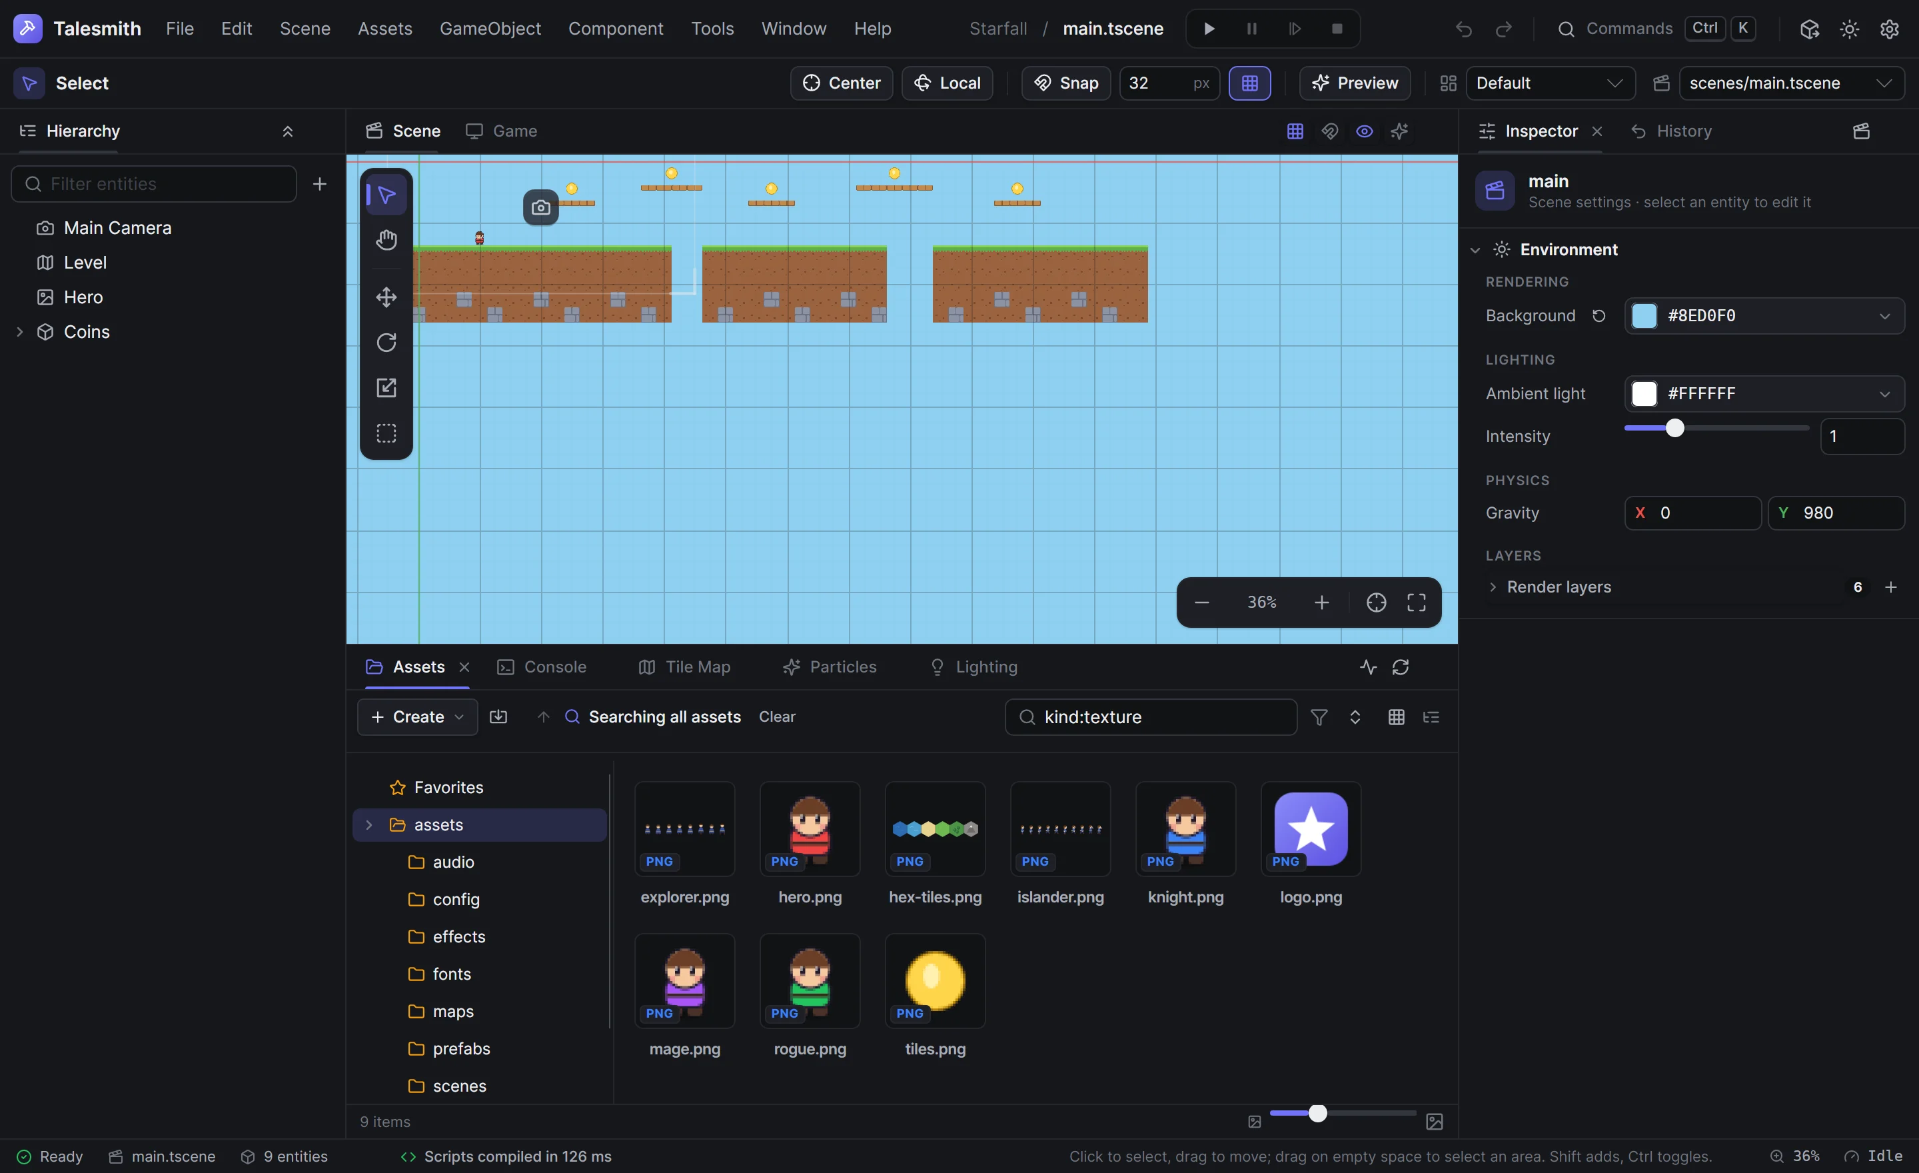Toggle Snap mode
The image size is (1919, 1173).
point(1065,83)
